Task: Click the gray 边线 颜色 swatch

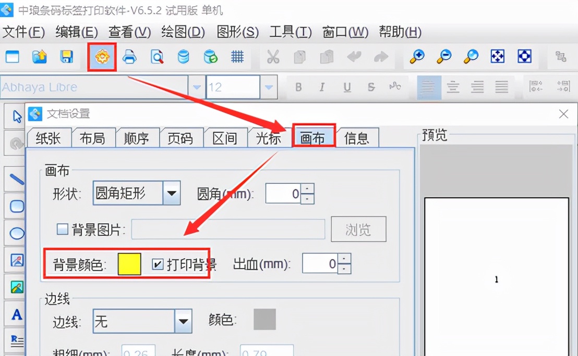Action: click(264, 319)
